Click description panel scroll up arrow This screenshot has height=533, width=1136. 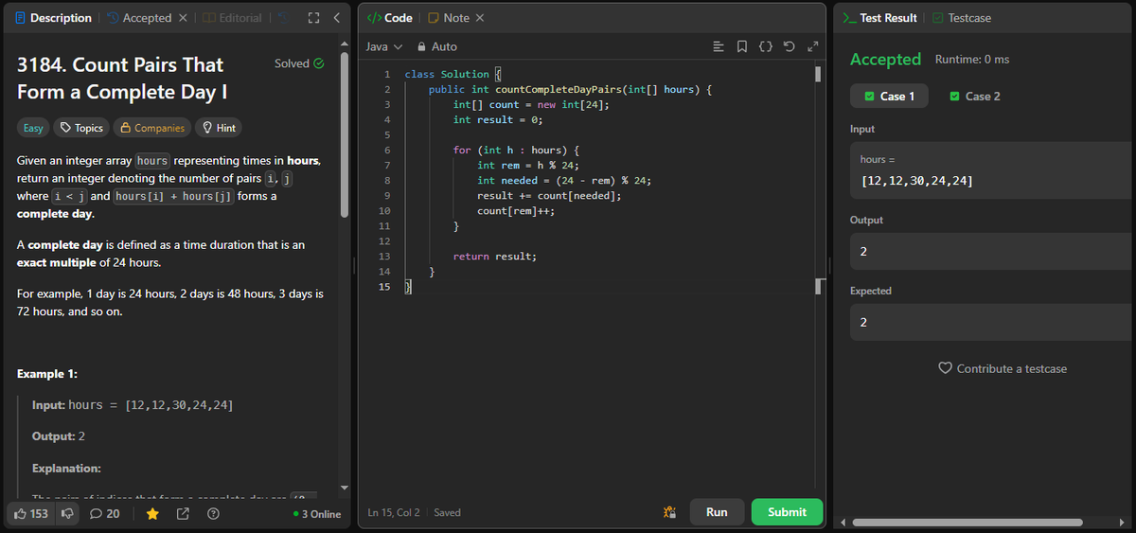[x=345, y=43]
